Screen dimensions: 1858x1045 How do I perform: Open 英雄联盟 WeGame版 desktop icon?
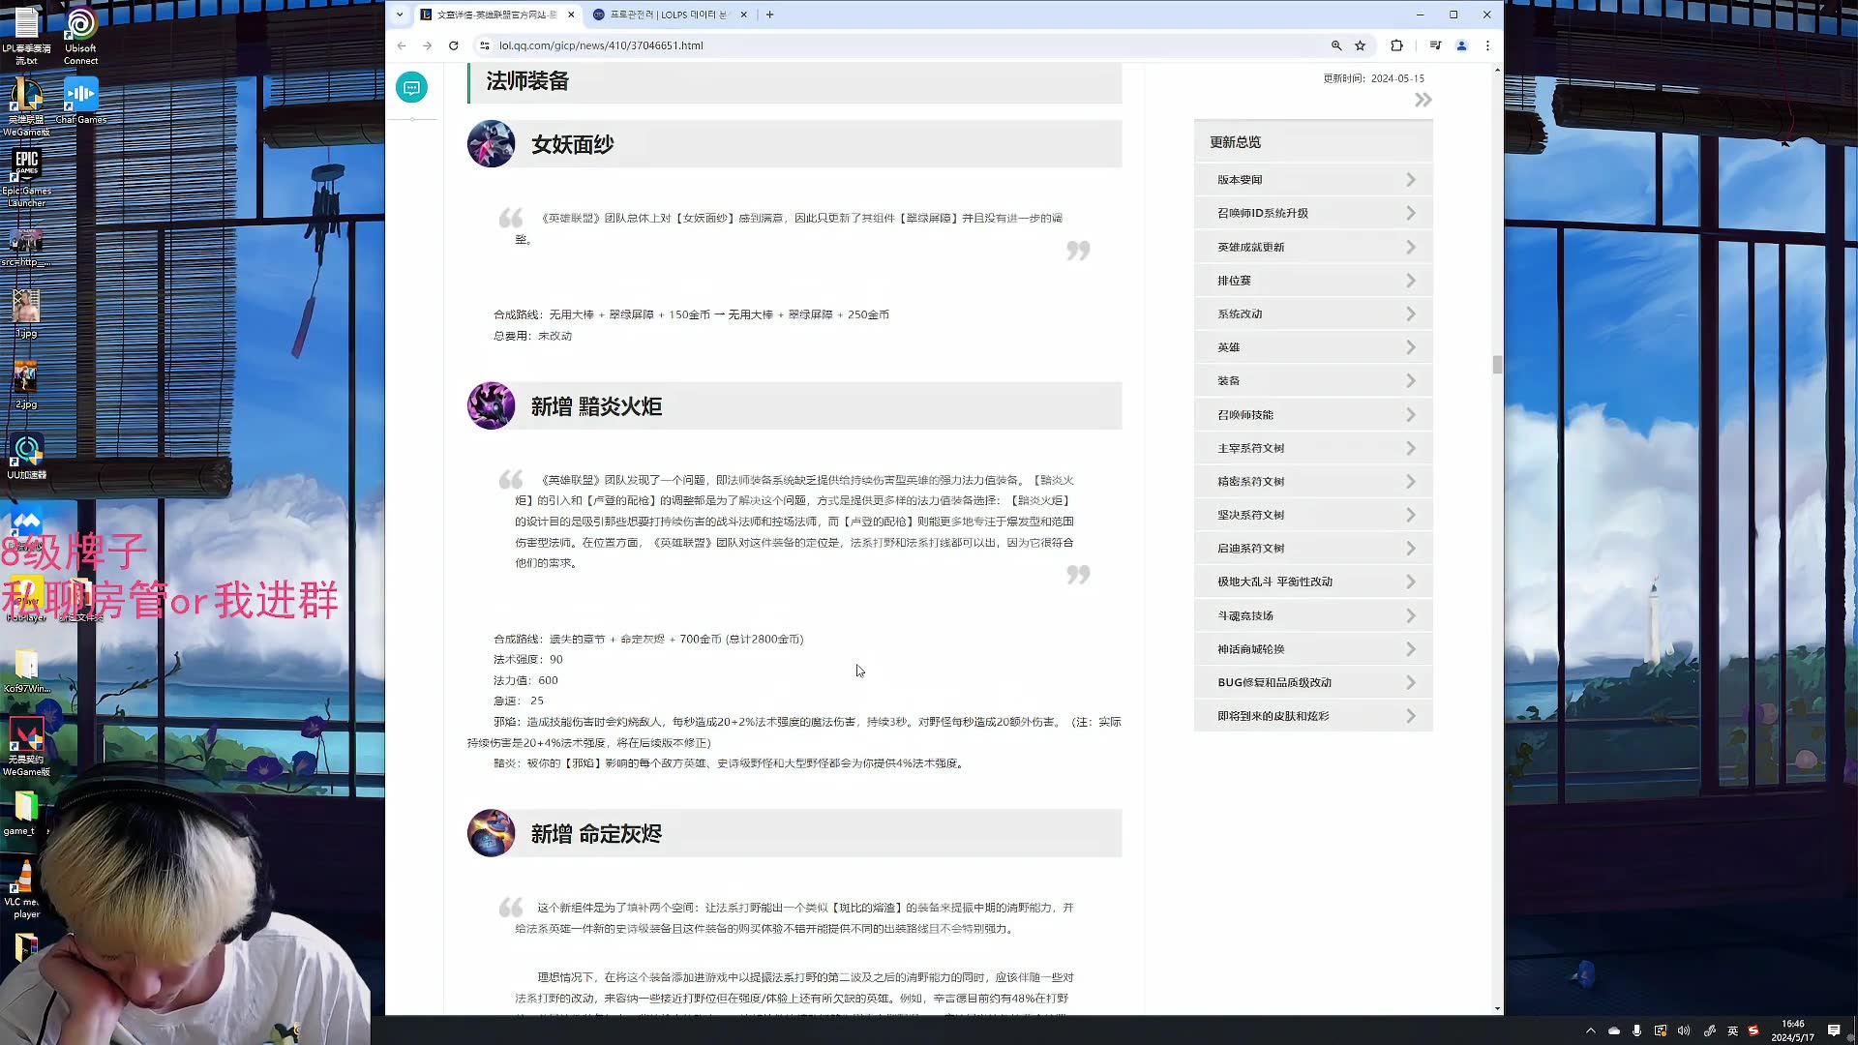(26, 106)
